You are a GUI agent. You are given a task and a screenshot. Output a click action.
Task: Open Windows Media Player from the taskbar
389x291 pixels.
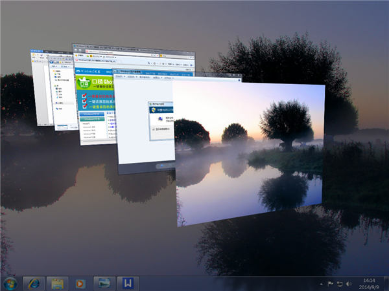80,283
